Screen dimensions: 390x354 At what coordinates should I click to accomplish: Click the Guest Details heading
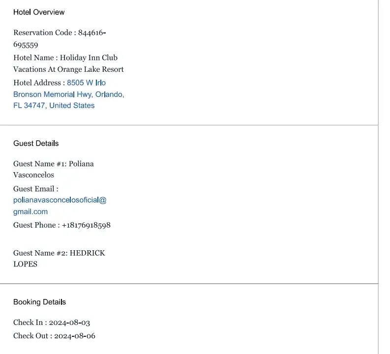tap(36, 143)
